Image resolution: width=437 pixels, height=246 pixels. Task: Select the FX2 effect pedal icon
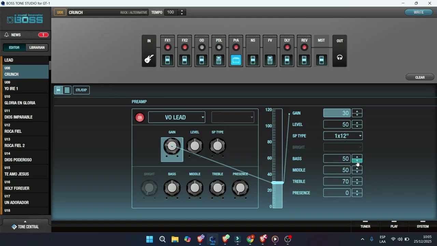click(x=184, y=60)
